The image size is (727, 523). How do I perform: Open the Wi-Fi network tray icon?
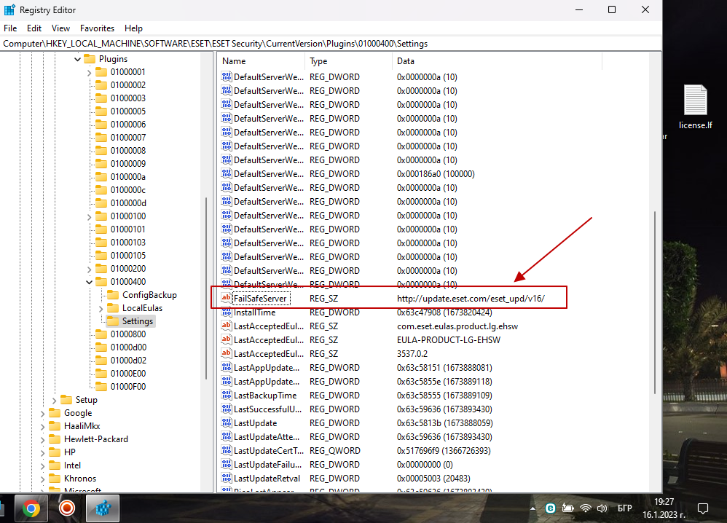click(586, 508)
